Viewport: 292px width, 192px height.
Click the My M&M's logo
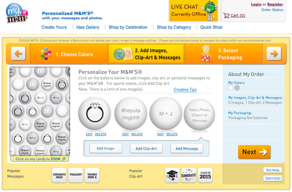click(17, 13)
